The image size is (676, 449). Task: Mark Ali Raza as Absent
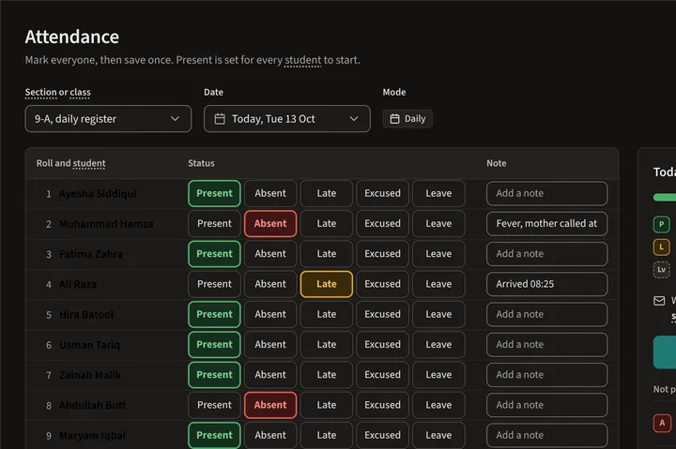tap(270, 284)
